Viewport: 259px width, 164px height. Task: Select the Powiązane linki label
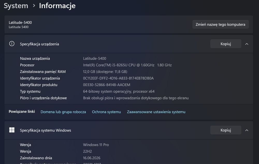[22, 112]
